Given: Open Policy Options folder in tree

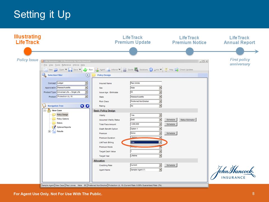Looking at the screenshot, I should click(62, 119).
